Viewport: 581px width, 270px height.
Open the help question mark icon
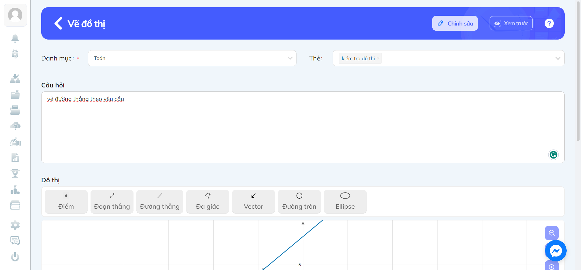(549, 24)
